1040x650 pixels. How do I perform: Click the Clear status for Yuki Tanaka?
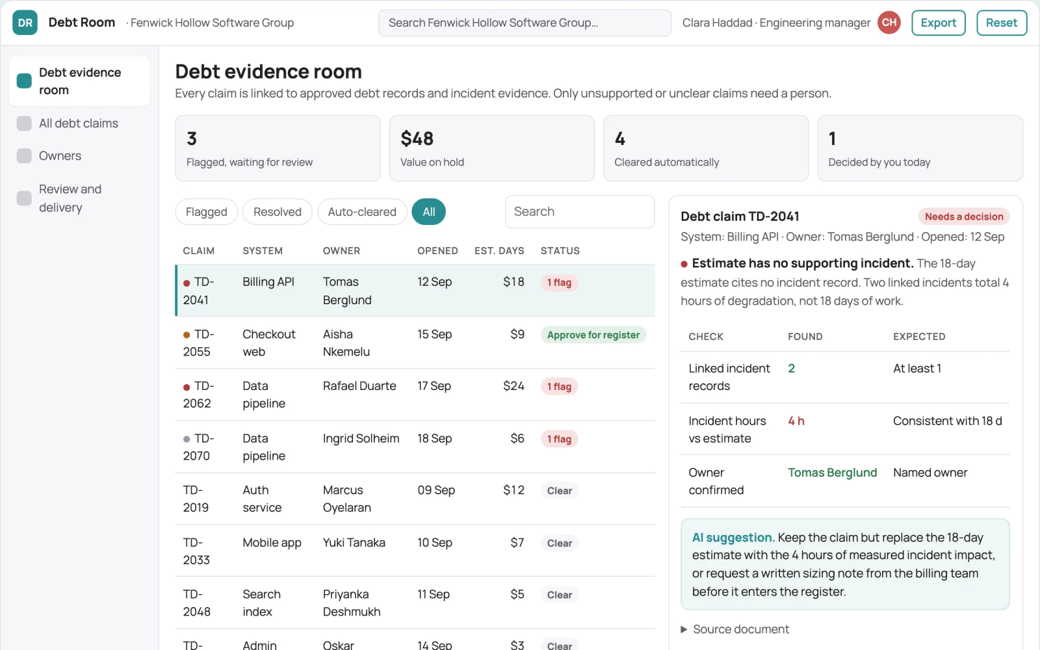(x=560, y=543)
